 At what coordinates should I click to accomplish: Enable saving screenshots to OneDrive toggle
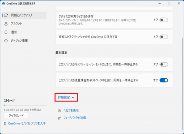coord(164,37)
